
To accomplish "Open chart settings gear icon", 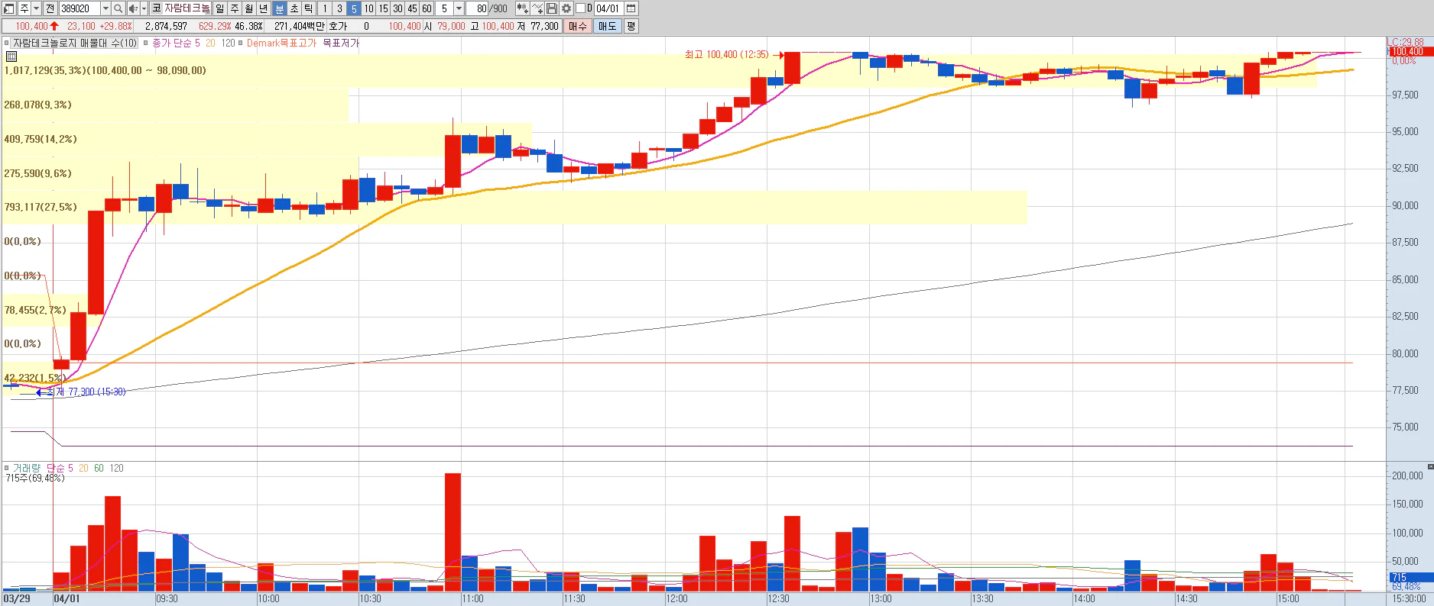I will tap(566, 8).
